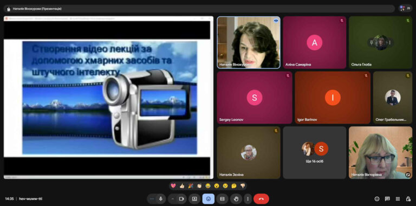Hide the emoji reactions bar
416x206 pixels.
(x=208, y=198)
